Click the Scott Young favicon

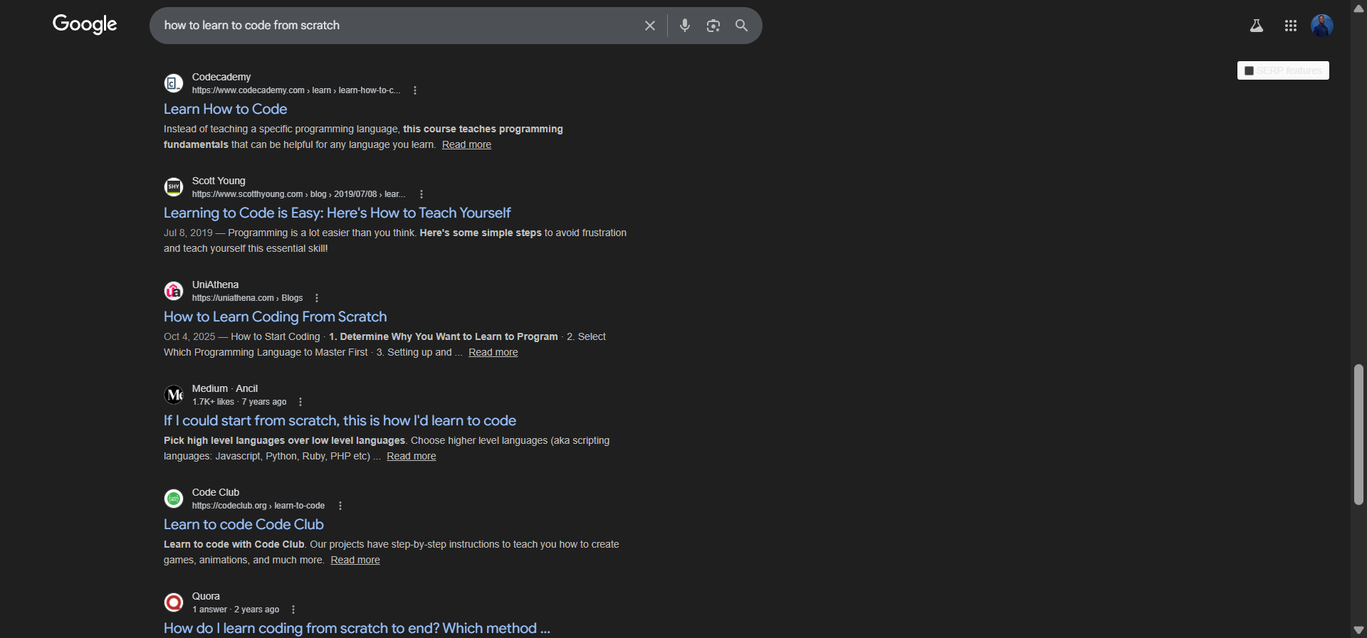(x=174, y=187)
